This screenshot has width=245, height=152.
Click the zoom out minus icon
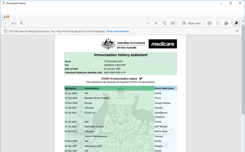click(x=148, y=23)
